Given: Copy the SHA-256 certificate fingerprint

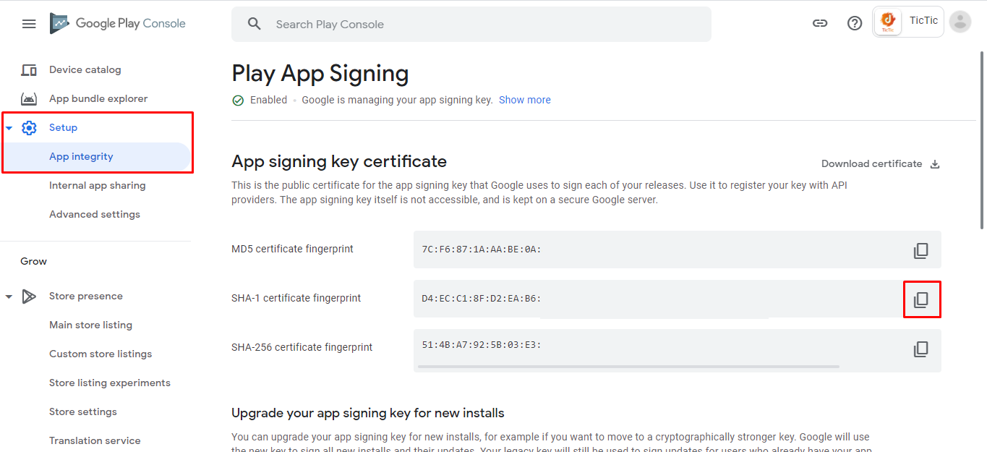Looking at the screenshot, I should (920, 349).
